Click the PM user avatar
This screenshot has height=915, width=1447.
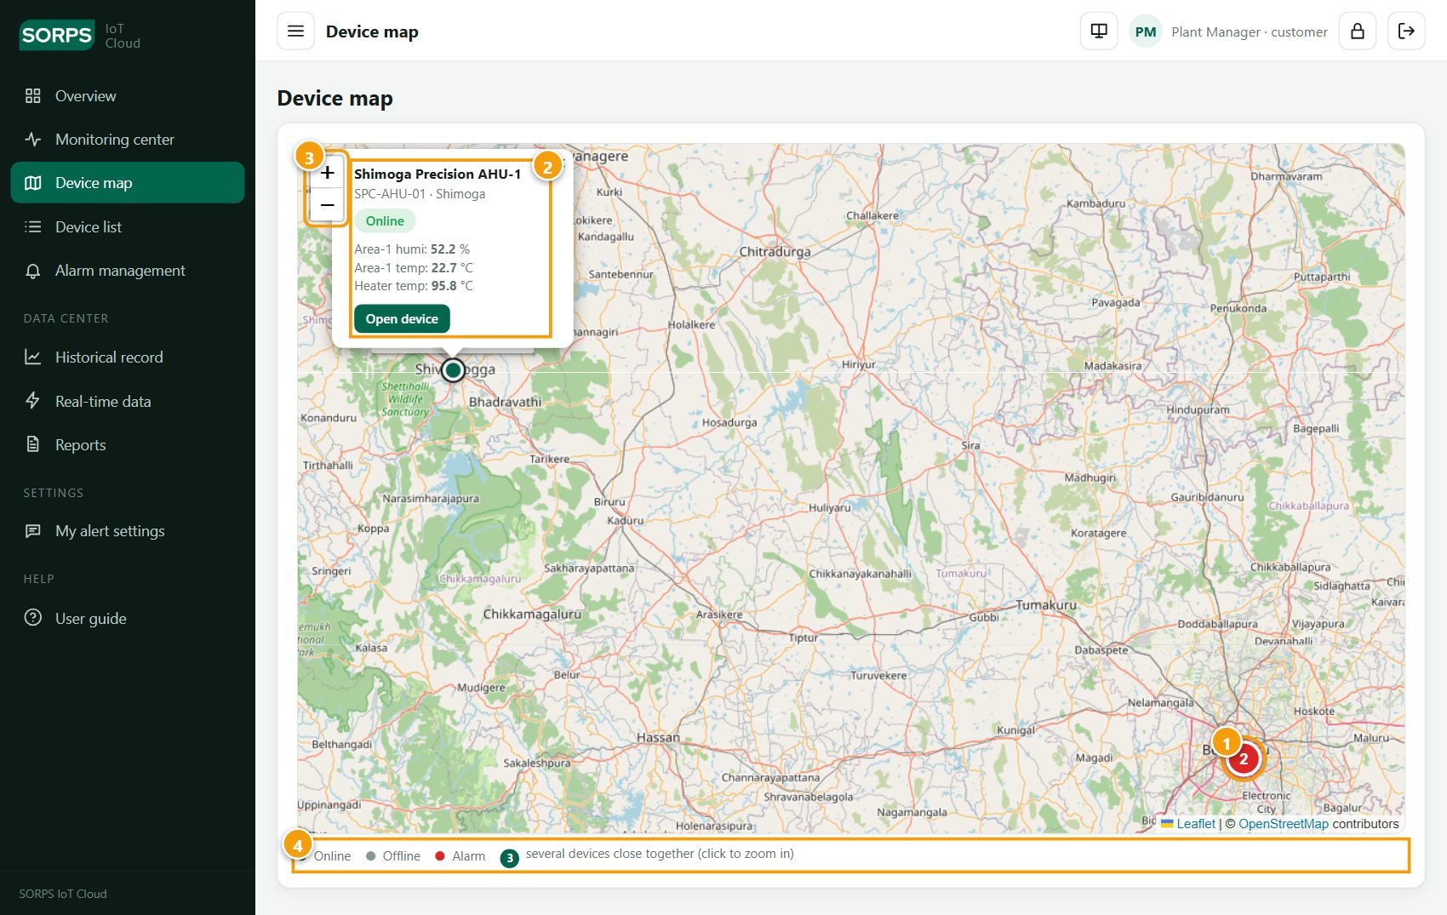pyautogui.click(x=1146, y=31)
